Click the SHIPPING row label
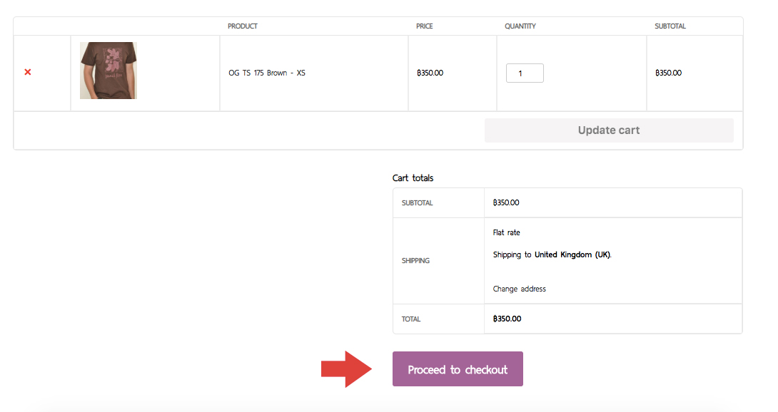Image resolution: width=778 pixels, height=412 pixels. point(416,261)
